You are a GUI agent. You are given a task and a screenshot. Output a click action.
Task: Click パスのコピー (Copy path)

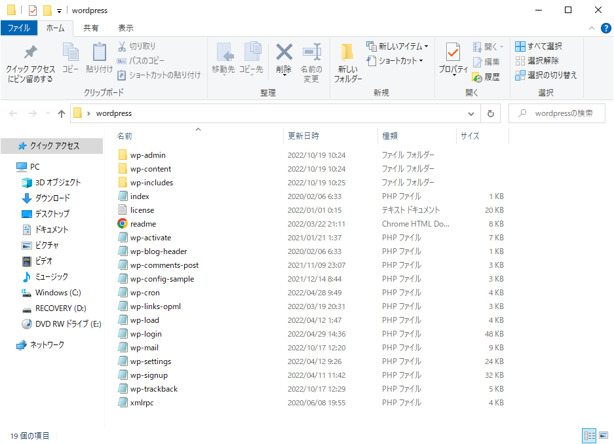tap(141, 61)
